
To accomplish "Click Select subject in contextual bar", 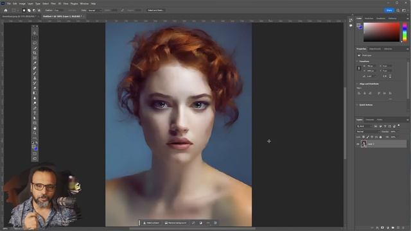I will (152, 223).
